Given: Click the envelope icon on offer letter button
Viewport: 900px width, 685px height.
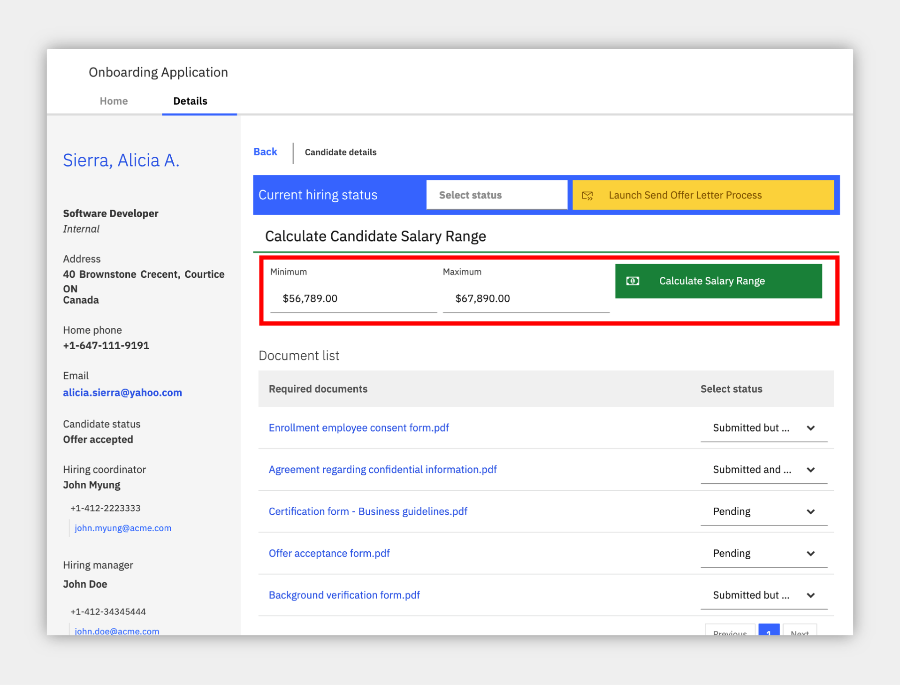Looking at the screenshot, I should (587, 196).
